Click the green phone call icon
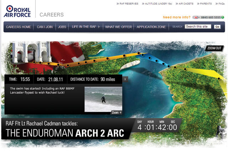This screenshot has width=228, height=152. 223,17
